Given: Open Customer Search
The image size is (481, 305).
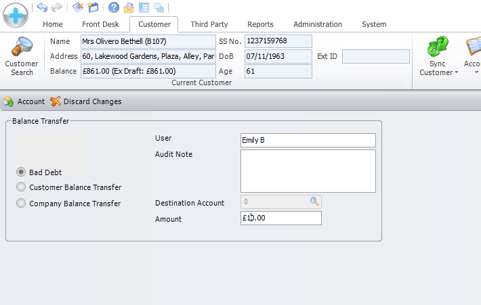Looking at the screenshot, I should pyautogui.click(x=22, y=57).
